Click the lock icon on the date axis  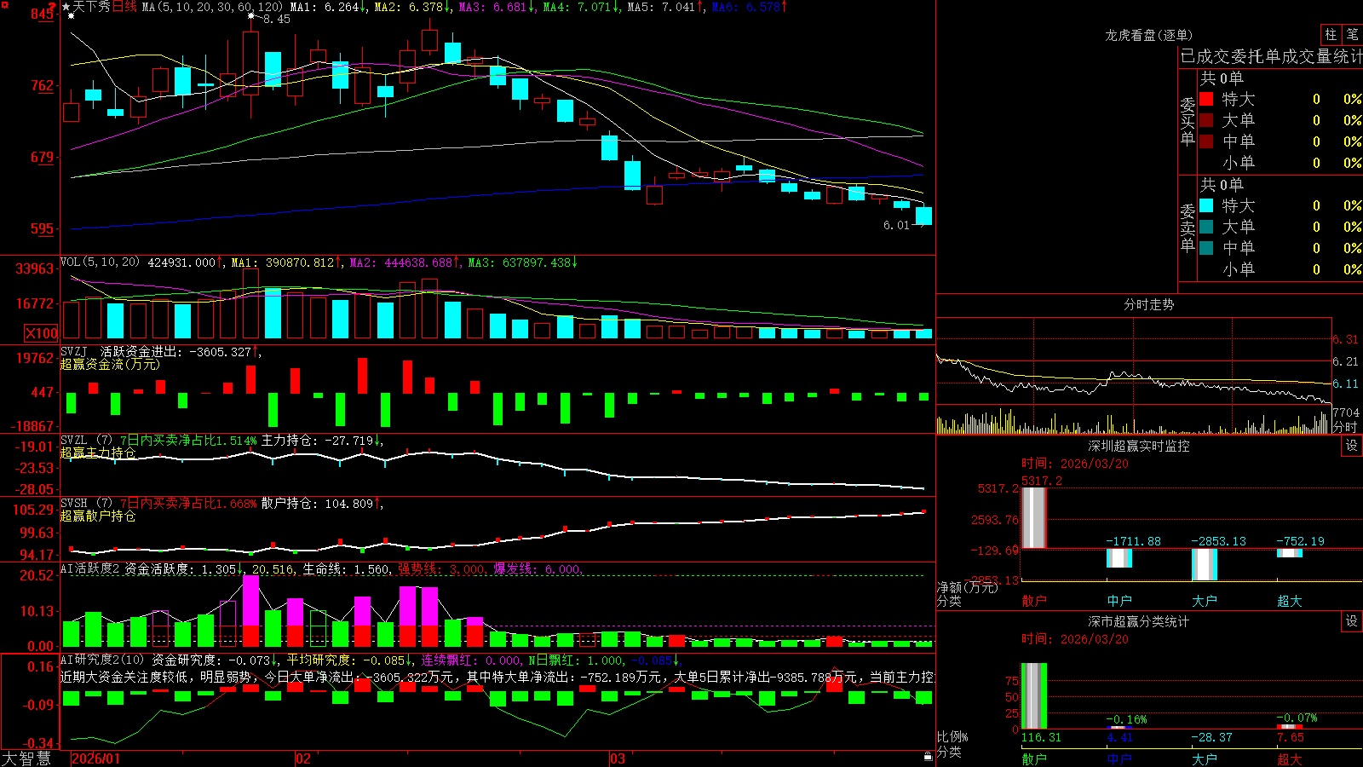[929, 757]
